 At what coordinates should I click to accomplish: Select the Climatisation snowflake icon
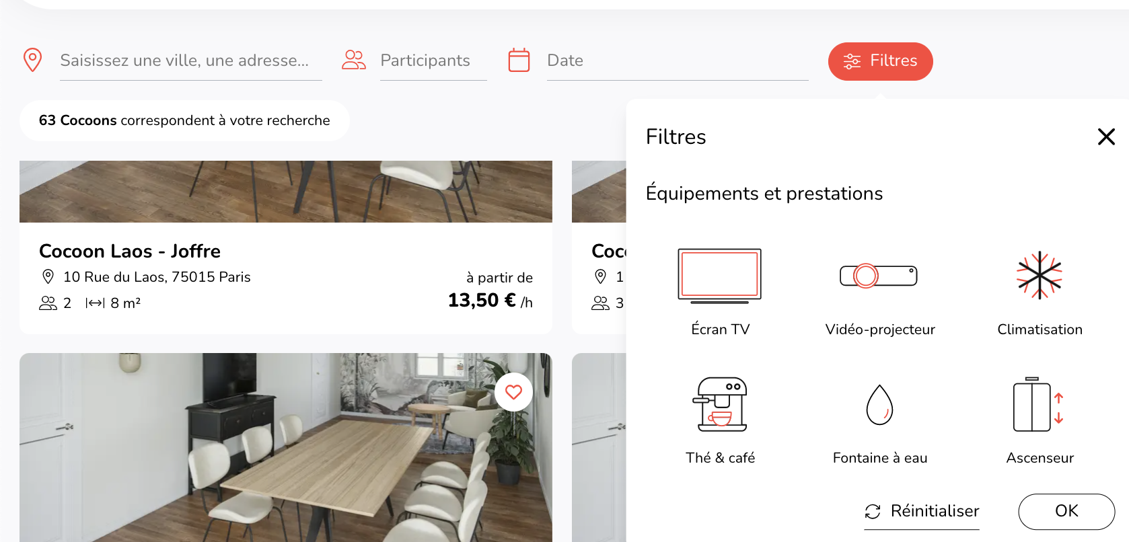[1040, 275]
